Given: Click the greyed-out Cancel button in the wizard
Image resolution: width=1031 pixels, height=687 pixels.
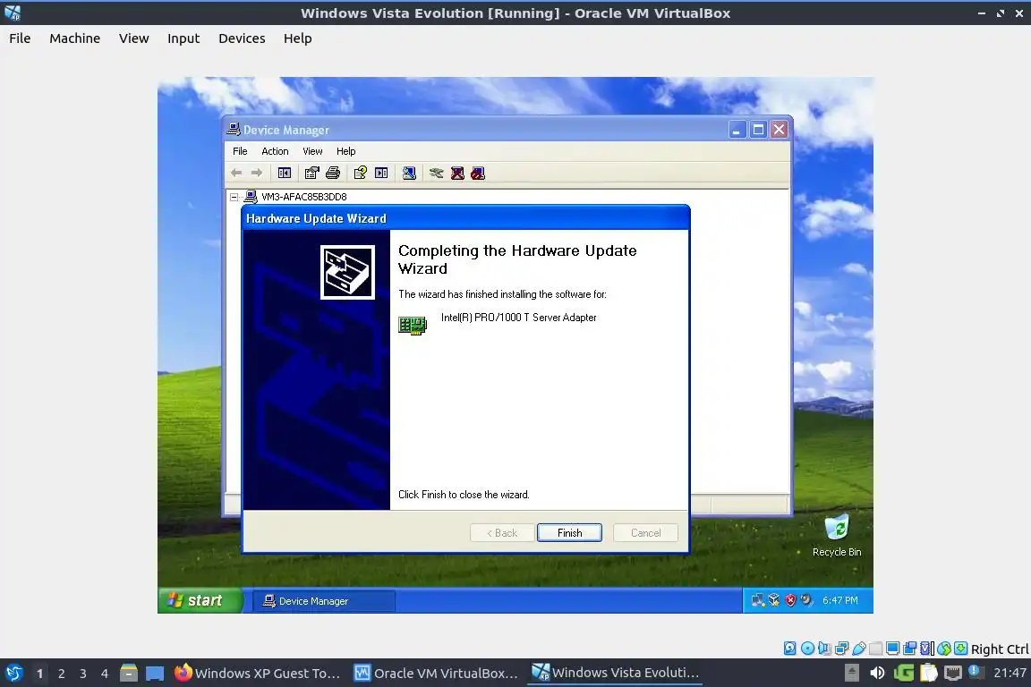Looking at the screenshot, I should (645, 532).
